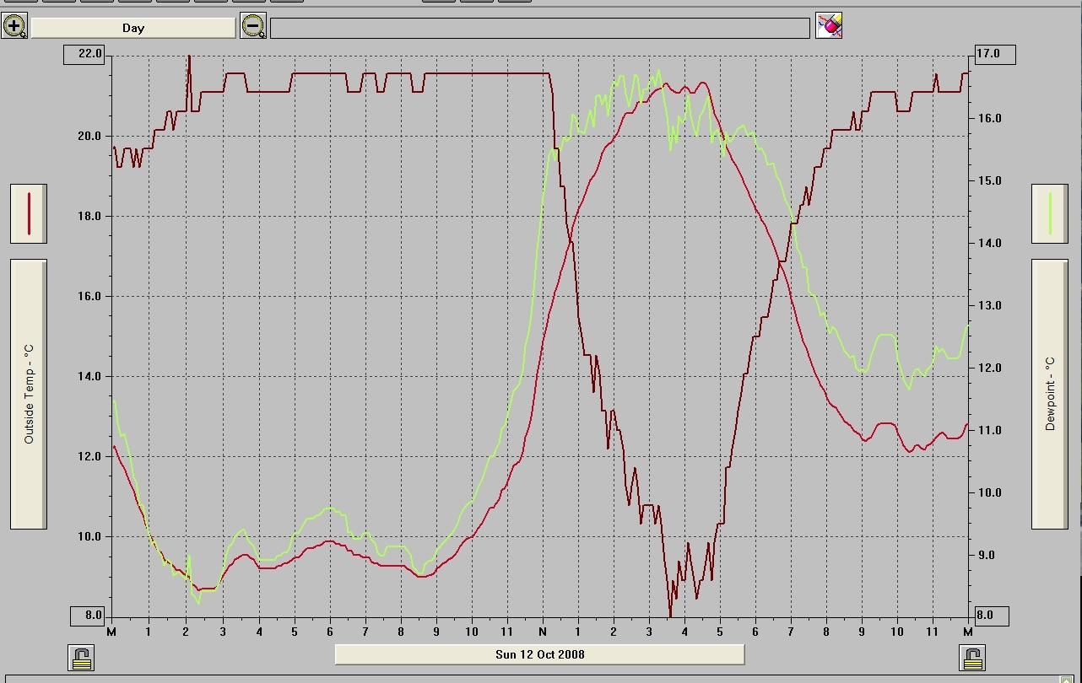
Task: Select the 8.0 minimum box on Dewpoint axis
Action: 993,616
